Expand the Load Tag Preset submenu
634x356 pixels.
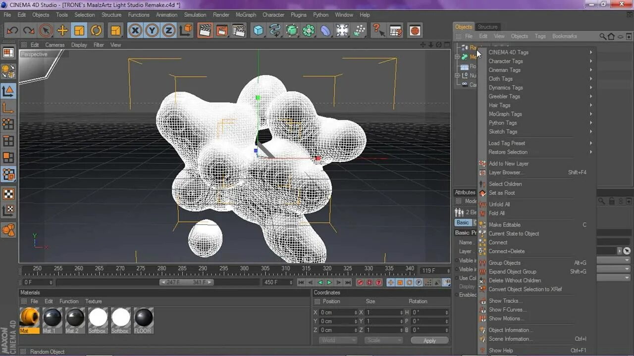coord(537,143)
